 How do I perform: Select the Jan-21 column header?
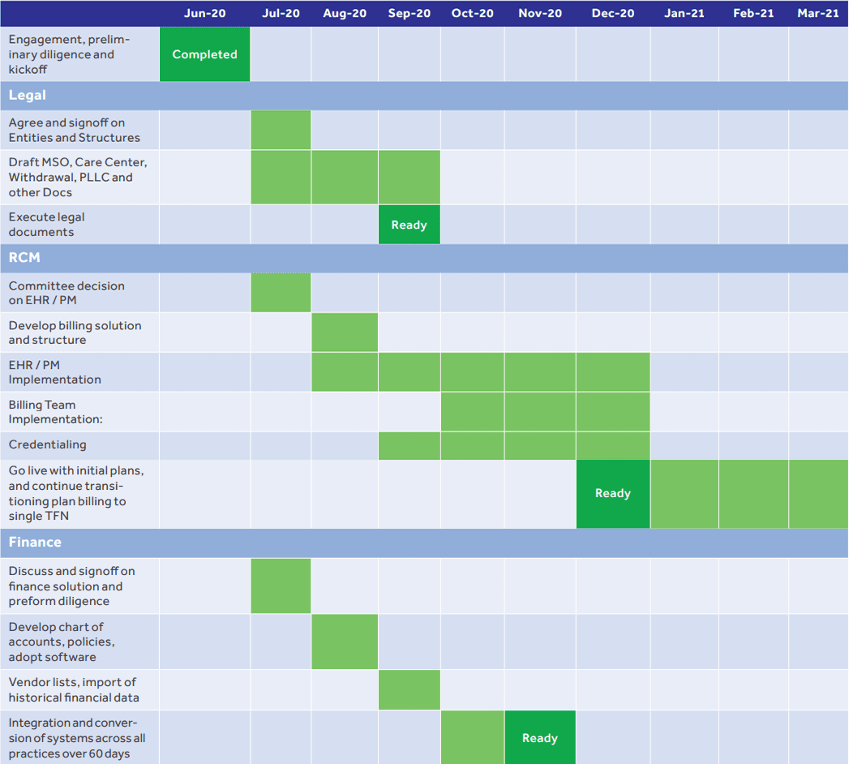pos(684,13)
